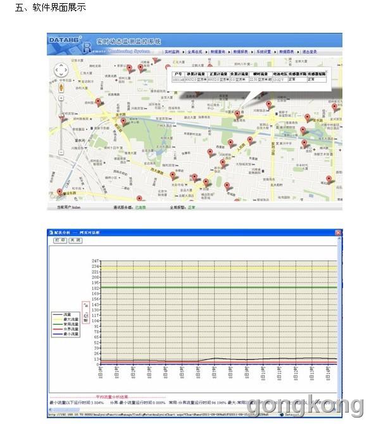The height and width of the screenshot is (424, 376).
Task: Click the yellow 最大流量 legend entry
Action: [x=65, y=319]
